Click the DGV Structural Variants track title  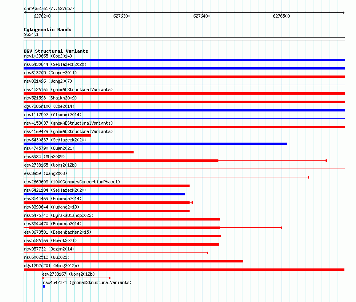coord(56,51)
